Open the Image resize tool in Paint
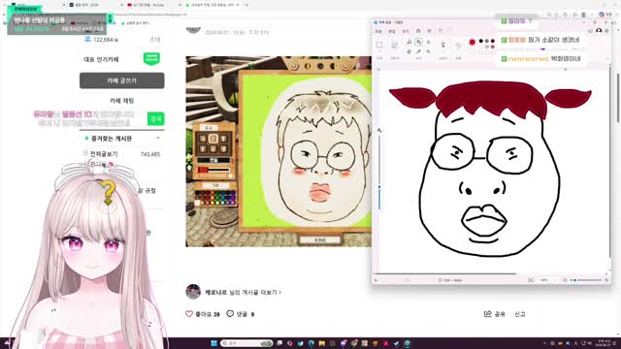621x349 pixels. 395,45
